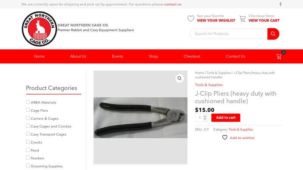Click the J-Clip Pliers product image
Viewport: 303px width, 170px height.
(x=140, y=117)
